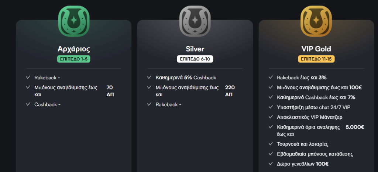378x172 pixels.
Task: Click the VIP Gold tier heading
Action: (x=316, y=49)
